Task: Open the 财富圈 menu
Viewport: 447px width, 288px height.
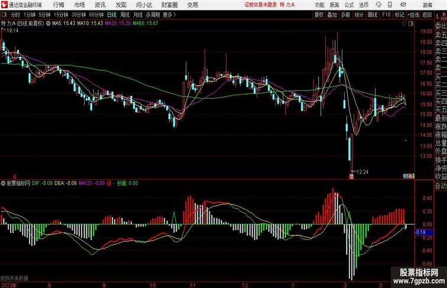Action: pyautogui.click(x=170, y=5)
